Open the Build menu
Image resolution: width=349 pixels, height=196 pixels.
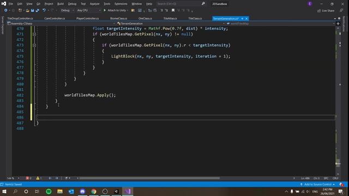(x=61, y=4)
